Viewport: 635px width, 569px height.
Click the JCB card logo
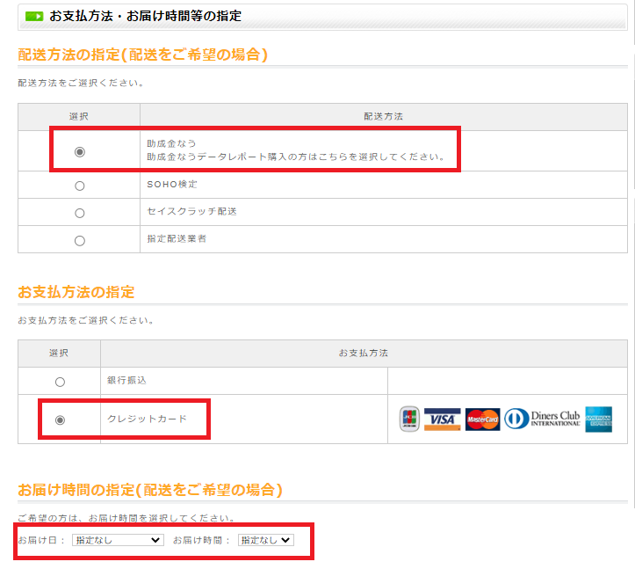409,419
